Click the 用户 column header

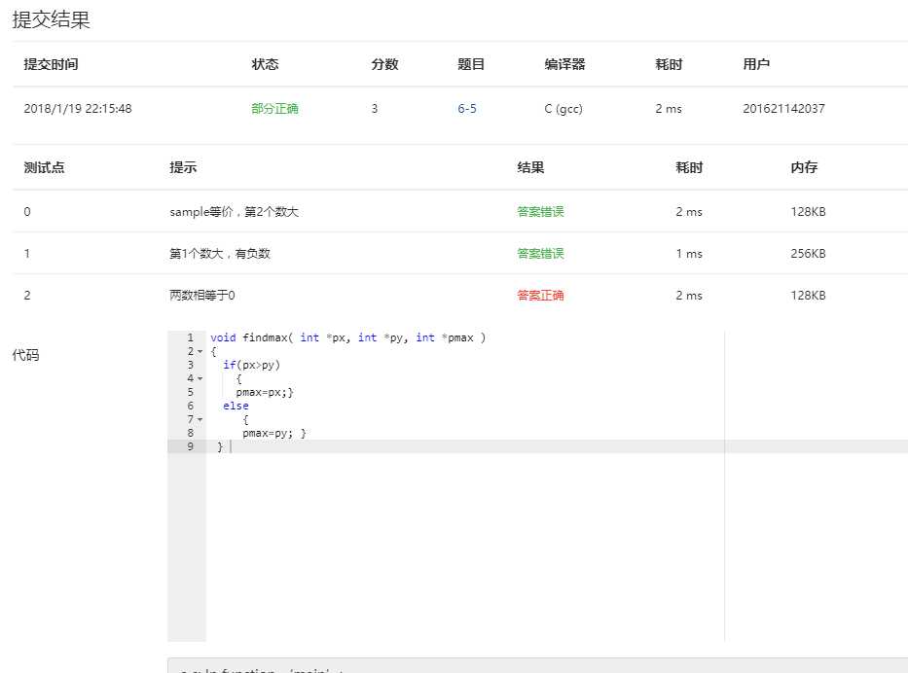756,64
